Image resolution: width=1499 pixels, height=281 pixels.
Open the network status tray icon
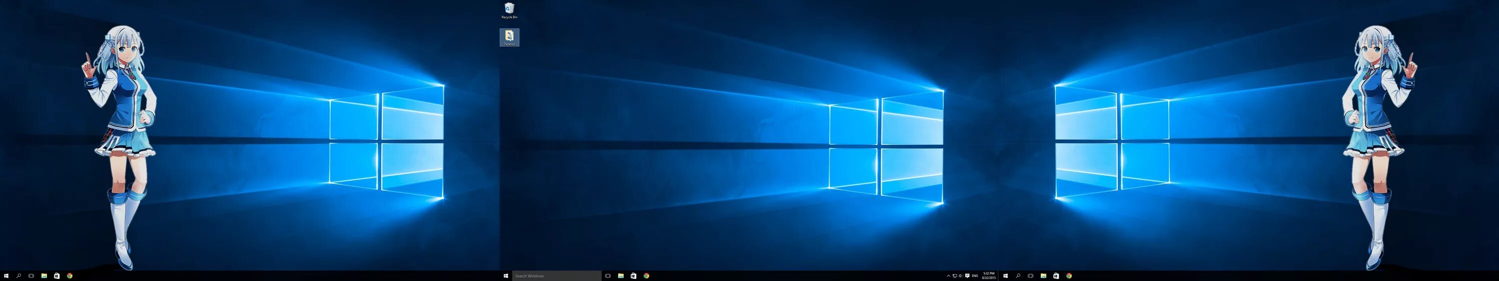(954, 276)
